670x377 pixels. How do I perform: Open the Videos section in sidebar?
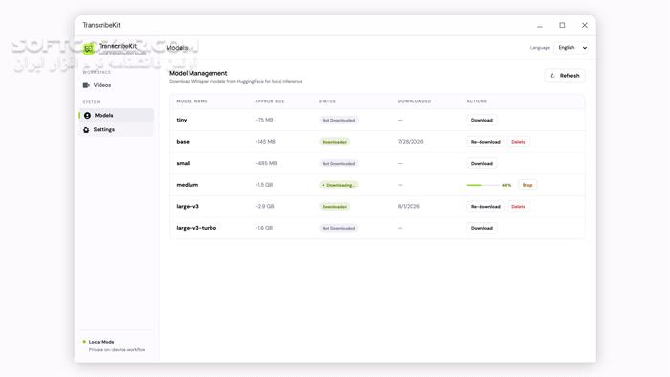(x=116, y=85)
